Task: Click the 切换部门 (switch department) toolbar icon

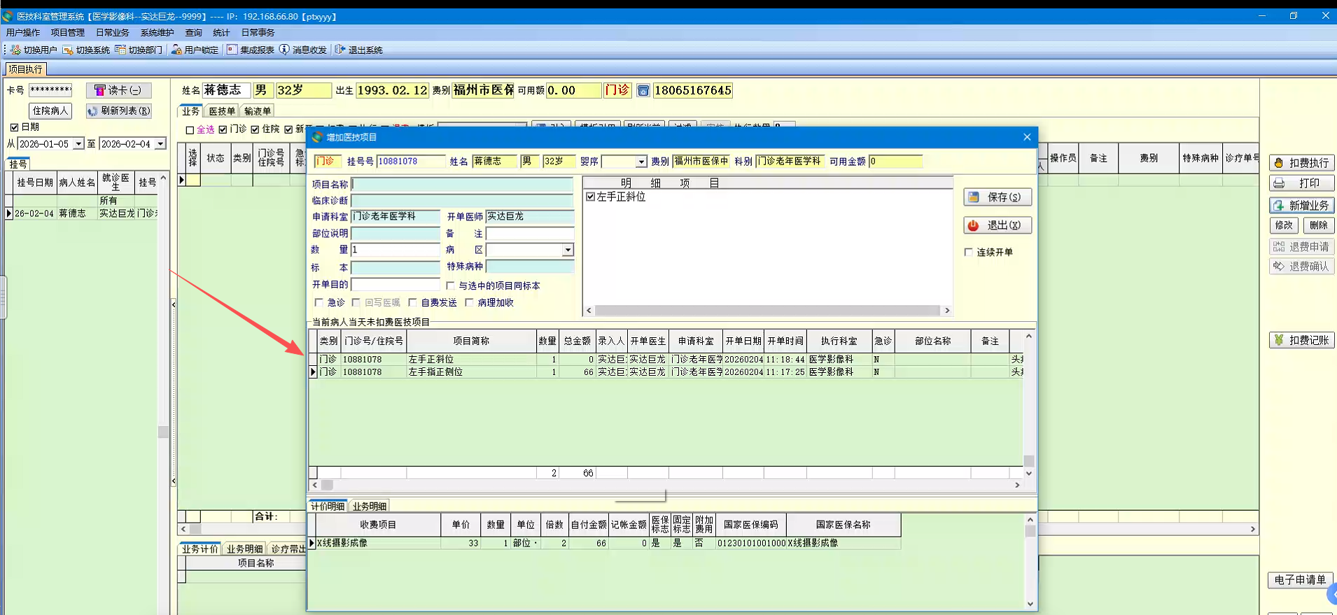Action: coord(139,50)
